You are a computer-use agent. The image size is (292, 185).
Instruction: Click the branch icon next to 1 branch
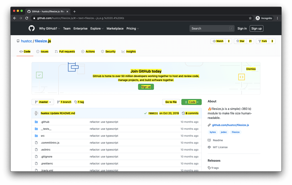click(58, 102)
